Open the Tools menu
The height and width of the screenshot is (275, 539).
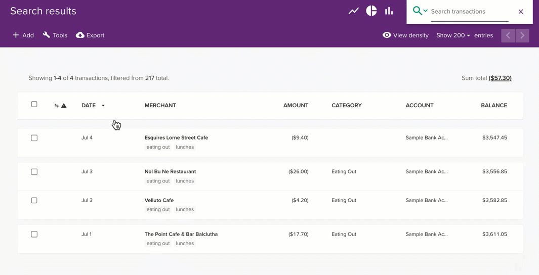[55, 35]
